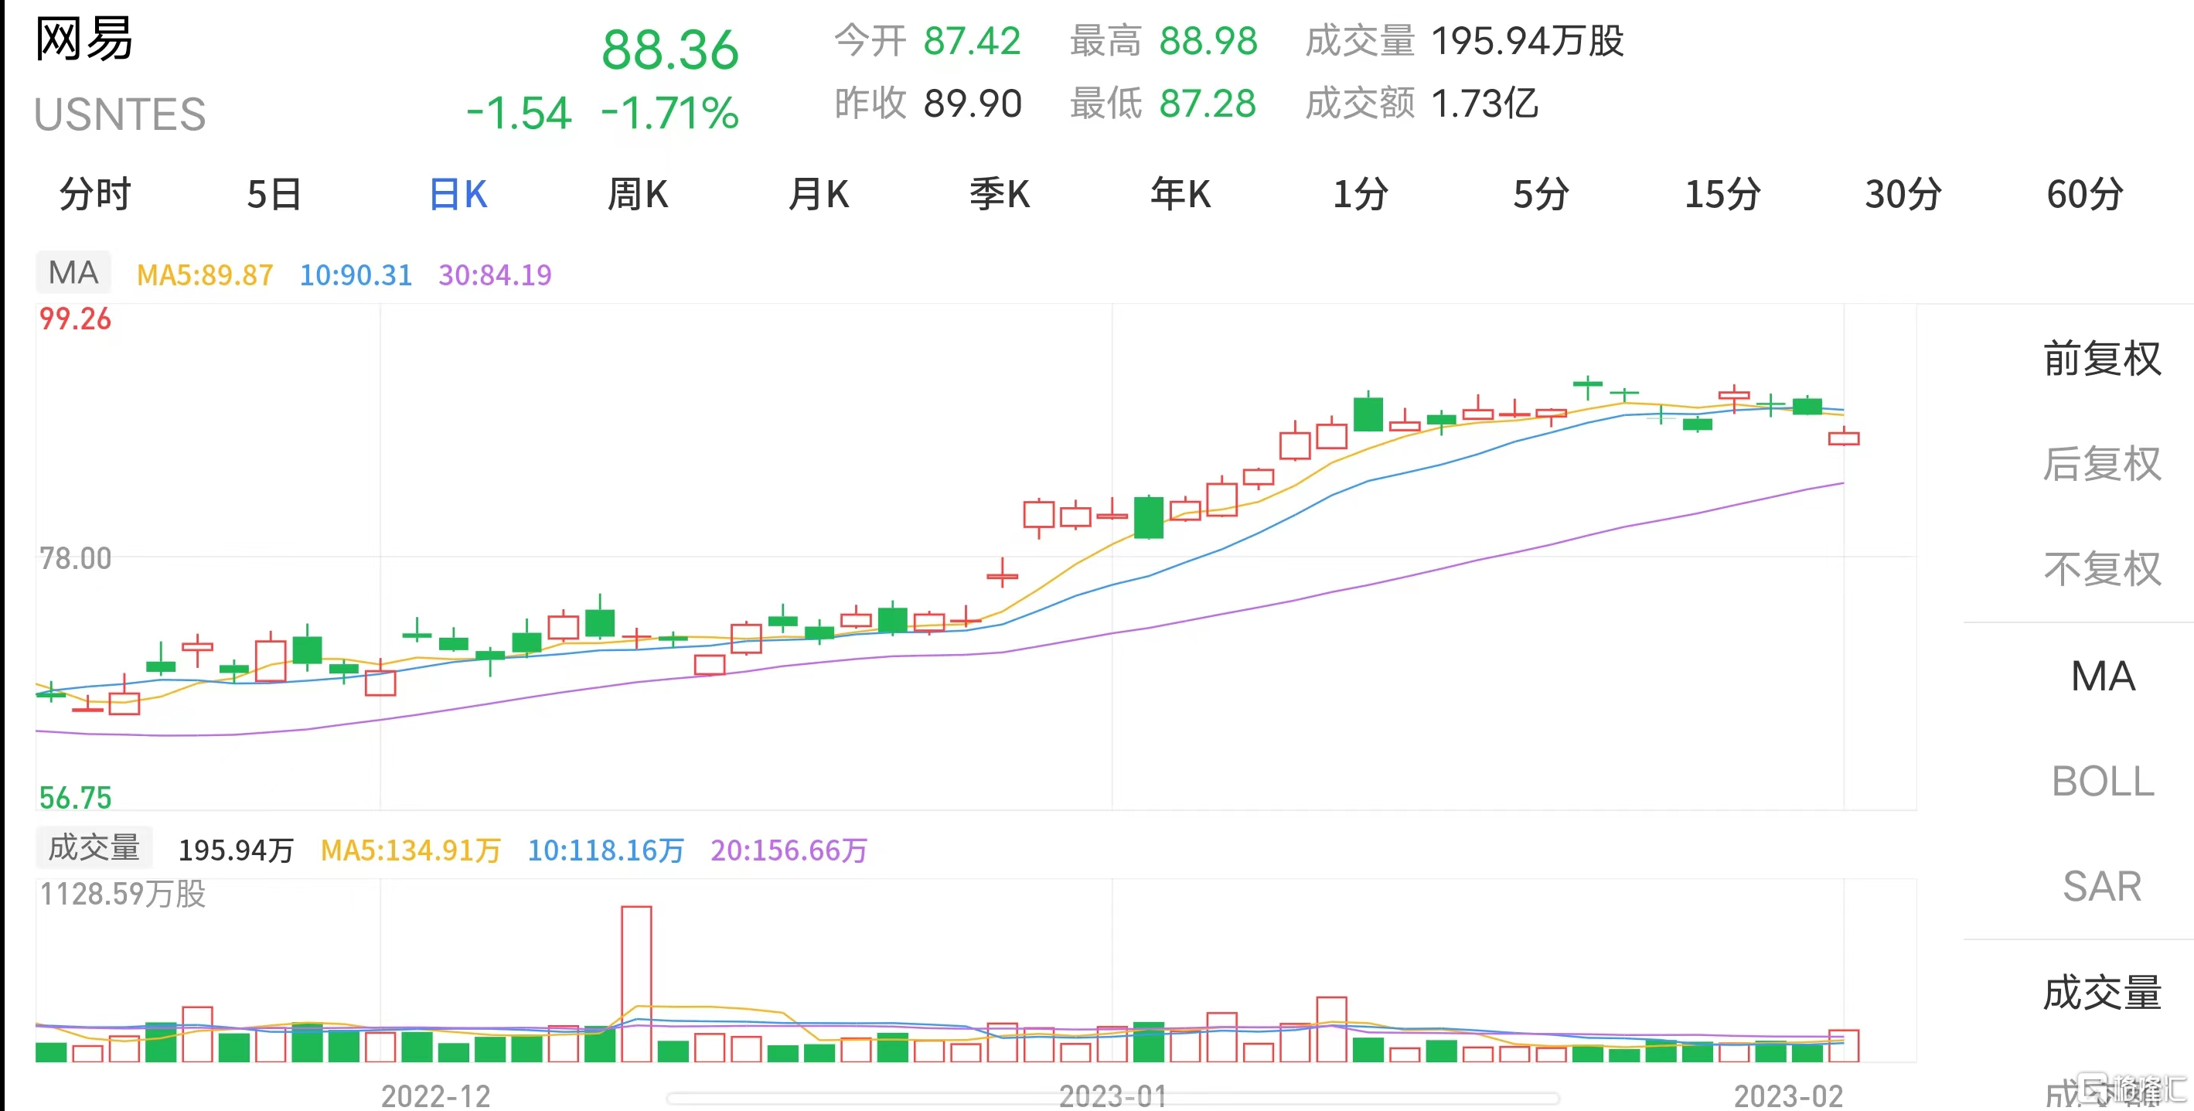Select the SAR indicator
The width and height of the screenshot is (2194, 1111).
(x=2102, y=887)
